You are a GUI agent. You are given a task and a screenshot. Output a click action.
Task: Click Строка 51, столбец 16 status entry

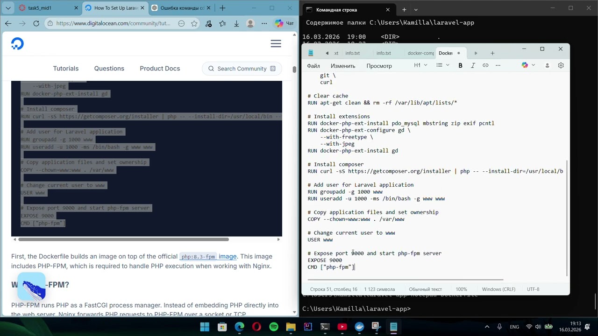(x=334, y=289)
